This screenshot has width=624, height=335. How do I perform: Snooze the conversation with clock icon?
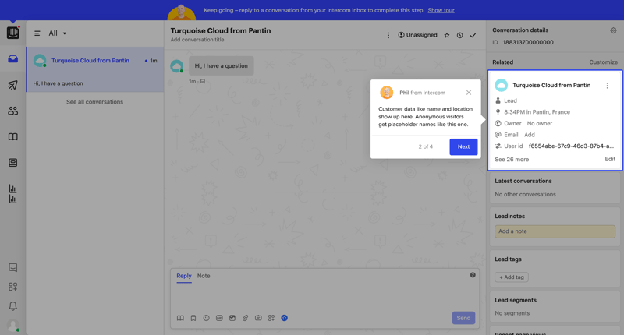coord(459,35)
